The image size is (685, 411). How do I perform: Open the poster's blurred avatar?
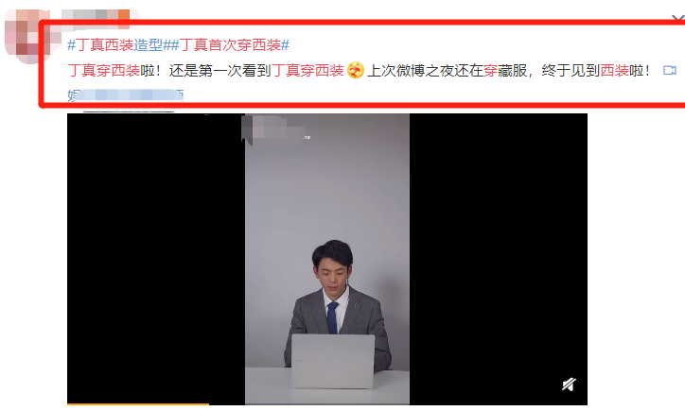click(28, 37)
